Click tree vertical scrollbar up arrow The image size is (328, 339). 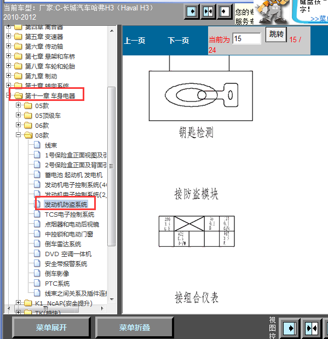tap(112, 31)
